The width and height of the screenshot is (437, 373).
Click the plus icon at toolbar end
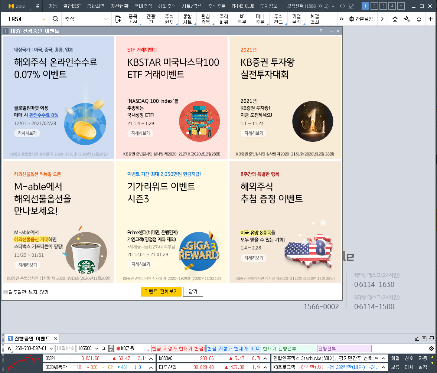click(431, 19)
